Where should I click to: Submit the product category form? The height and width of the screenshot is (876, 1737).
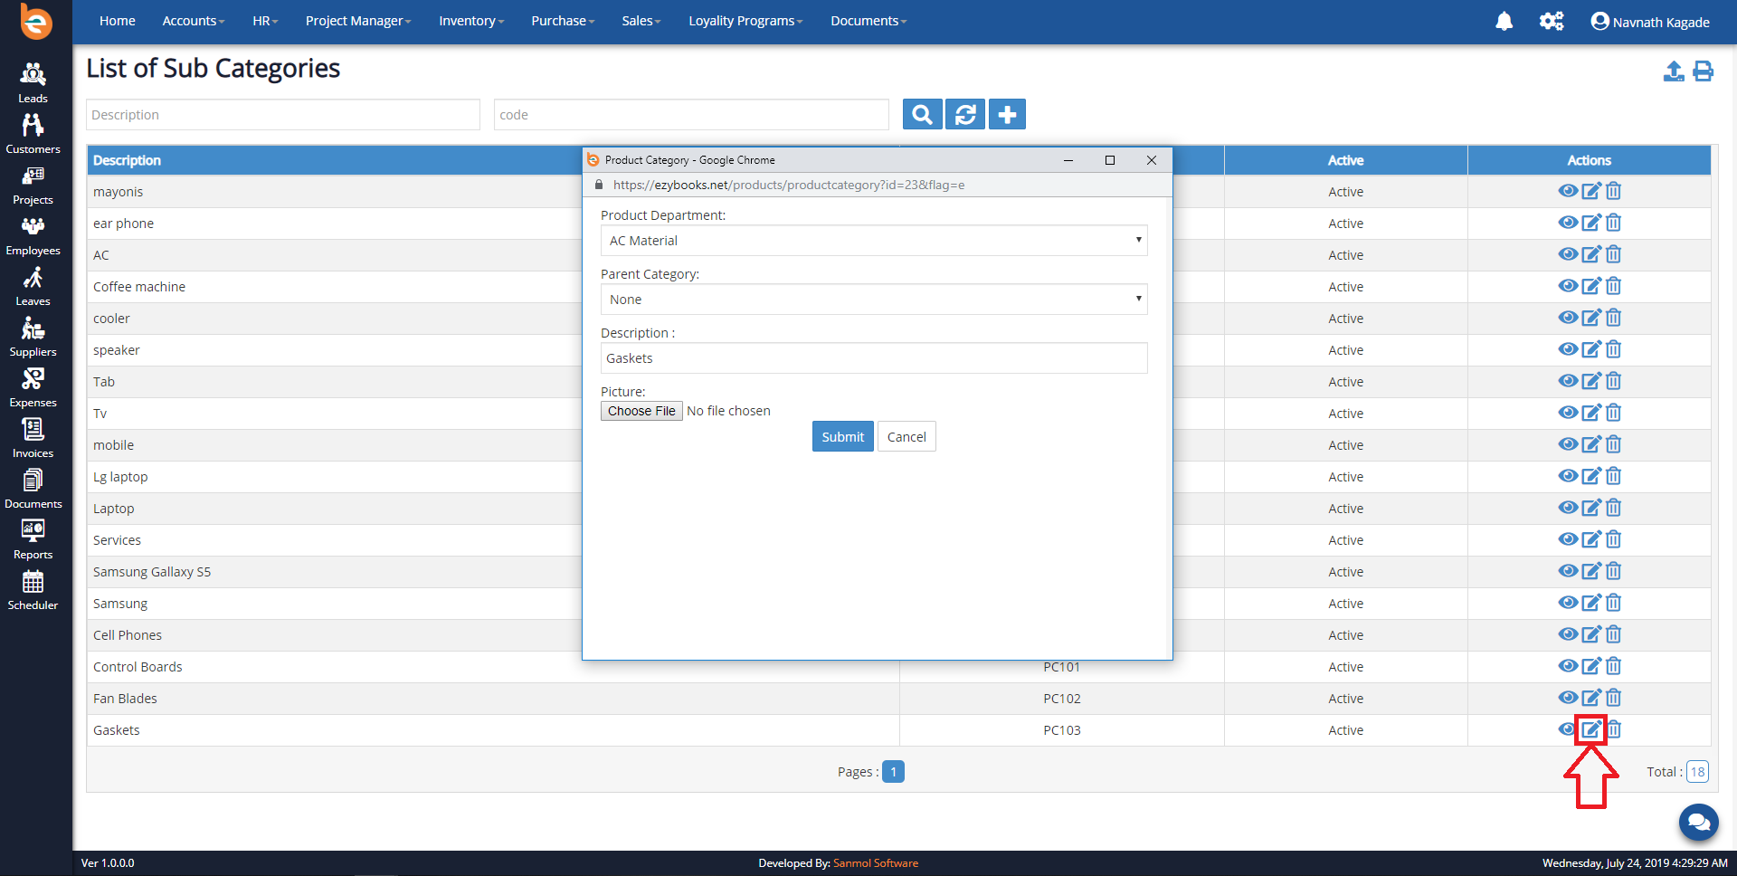[x=842, y=436]
